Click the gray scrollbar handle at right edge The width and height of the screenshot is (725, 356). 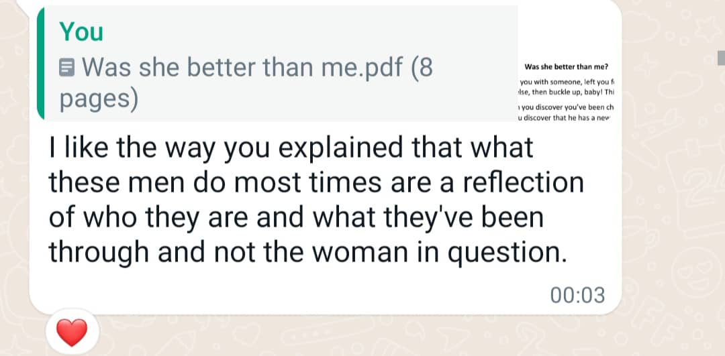(720, 58)
